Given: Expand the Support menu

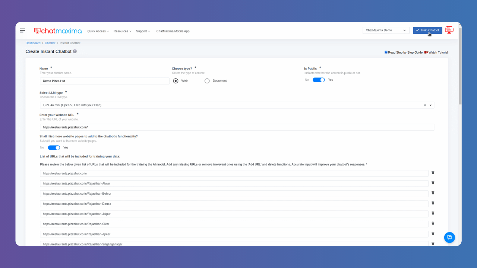Looking at the screenshot, I should 143,31.
